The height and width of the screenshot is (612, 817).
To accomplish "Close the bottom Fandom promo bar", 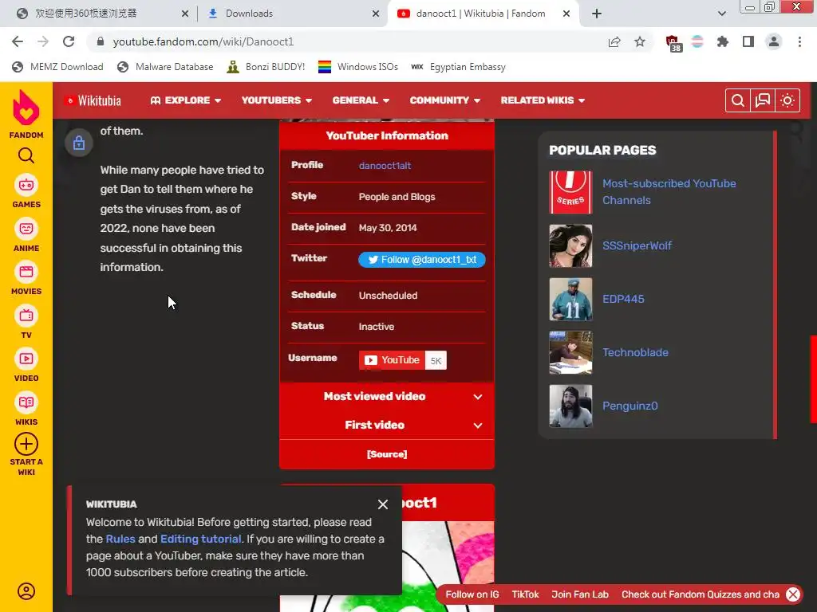I will coord(793,594).
